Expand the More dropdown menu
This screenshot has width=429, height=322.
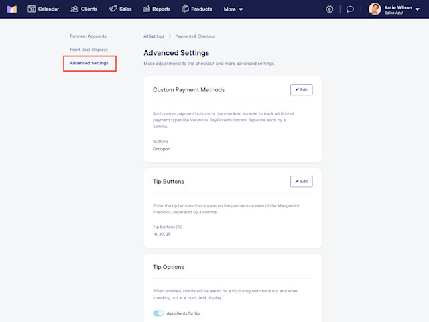(x=233, y=9)
